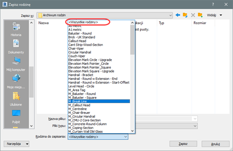
Task: Click highlighted M_Break Line entry
Action: coord(99,101)
